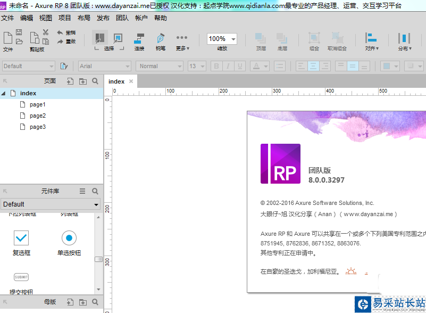426x313 pixels.
Task: Open the Normal font weight dropdown
Action: (160, 66)
